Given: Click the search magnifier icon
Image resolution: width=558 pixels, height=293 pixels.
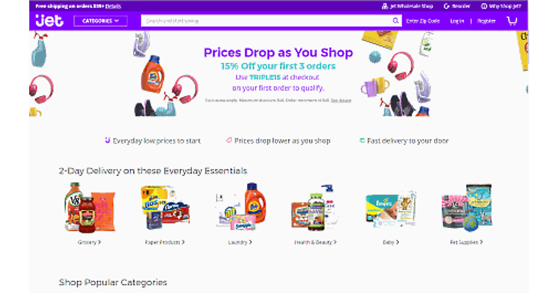Looking at the screenshot, I should (395, 21).
